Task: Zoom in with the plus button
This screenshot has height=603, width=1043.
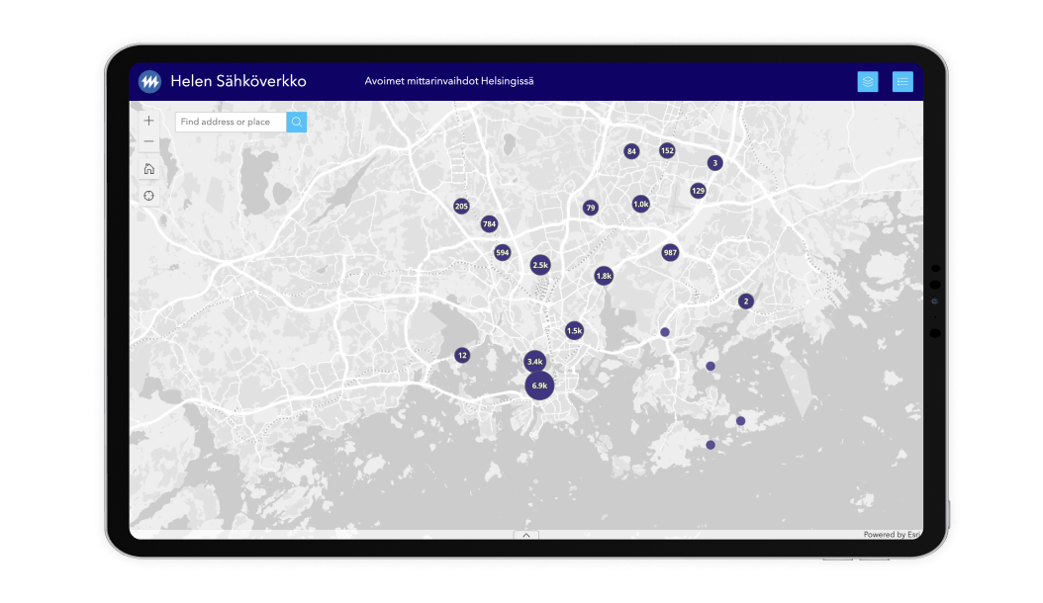Action: [149, 121]
